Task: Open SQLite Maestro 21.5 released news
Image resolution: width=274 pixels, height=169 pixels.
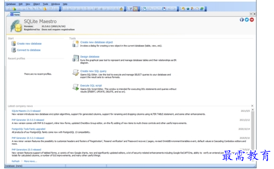Action: coord(26,111)
